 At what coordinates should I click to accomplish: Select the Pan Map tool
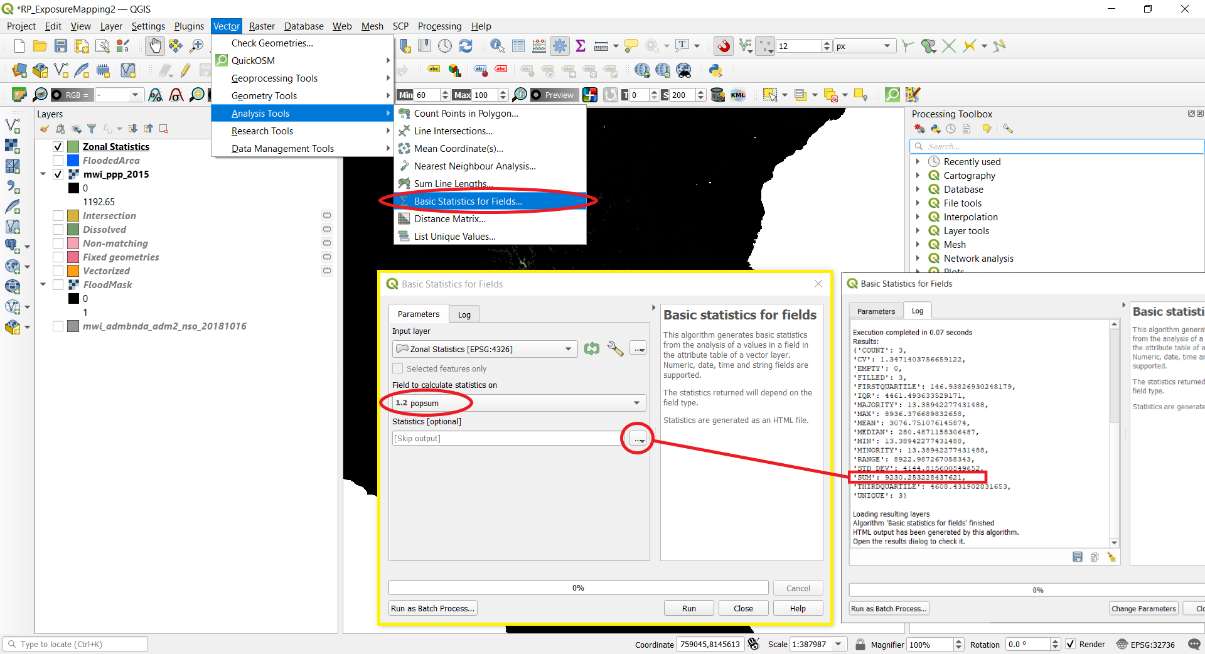click(154, 46)
